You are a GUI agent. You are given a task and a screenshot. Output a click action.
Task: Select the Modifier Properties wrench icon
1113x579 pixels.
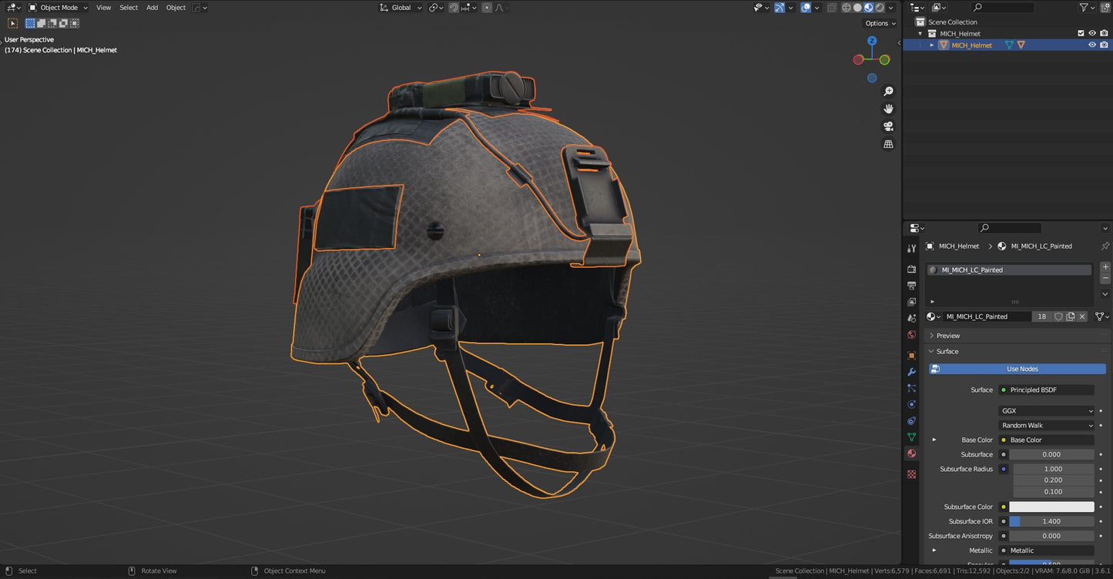click(x=911, y=371)
